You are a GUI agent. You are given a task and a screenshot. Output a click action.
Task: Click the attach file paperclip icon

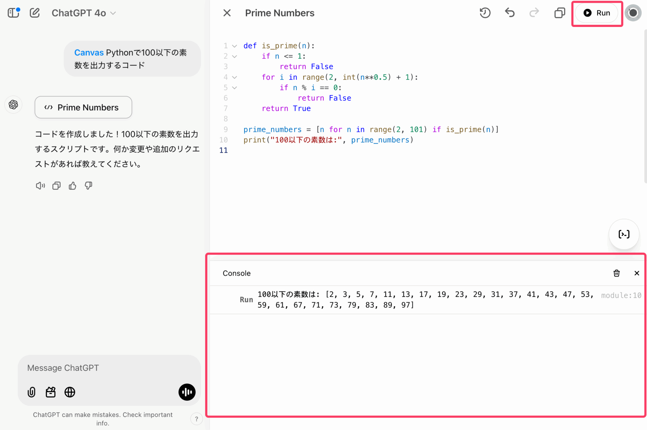coord(31,392)
